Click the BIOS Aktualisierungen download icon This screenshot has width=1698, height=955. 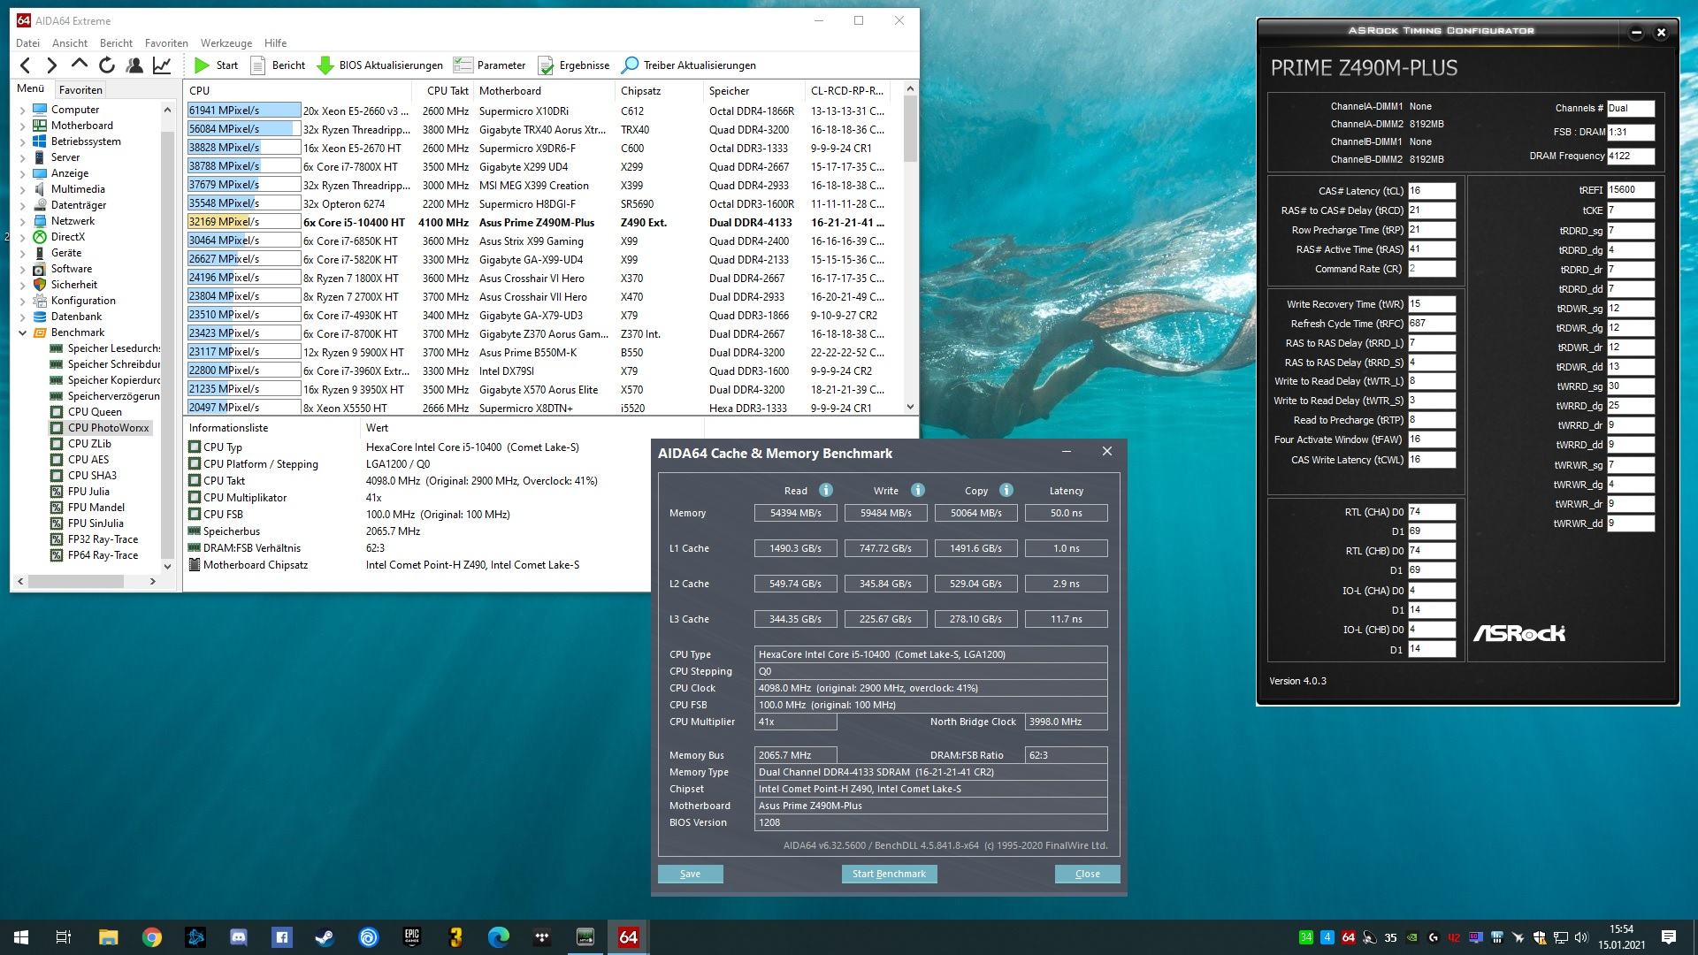(325, 65)
